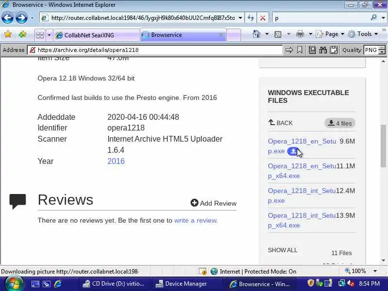Click the IE search box

[321, 18]
